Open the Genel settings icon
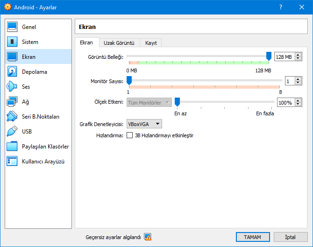 point(13,27)
